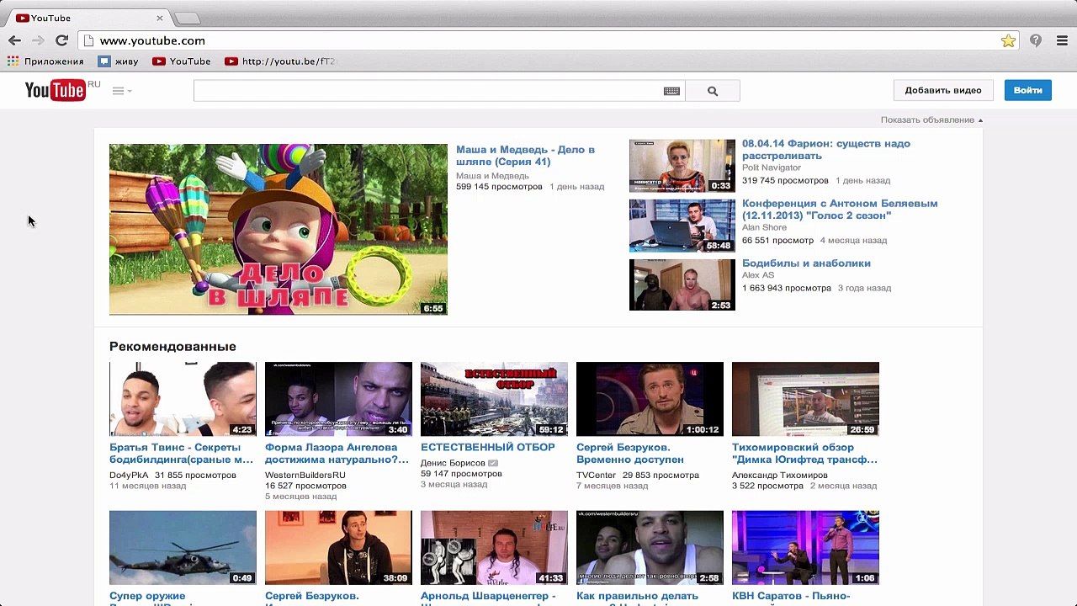Open the Alan Shore channel link
Viewport: 1077px width, 606px height.
764,227
